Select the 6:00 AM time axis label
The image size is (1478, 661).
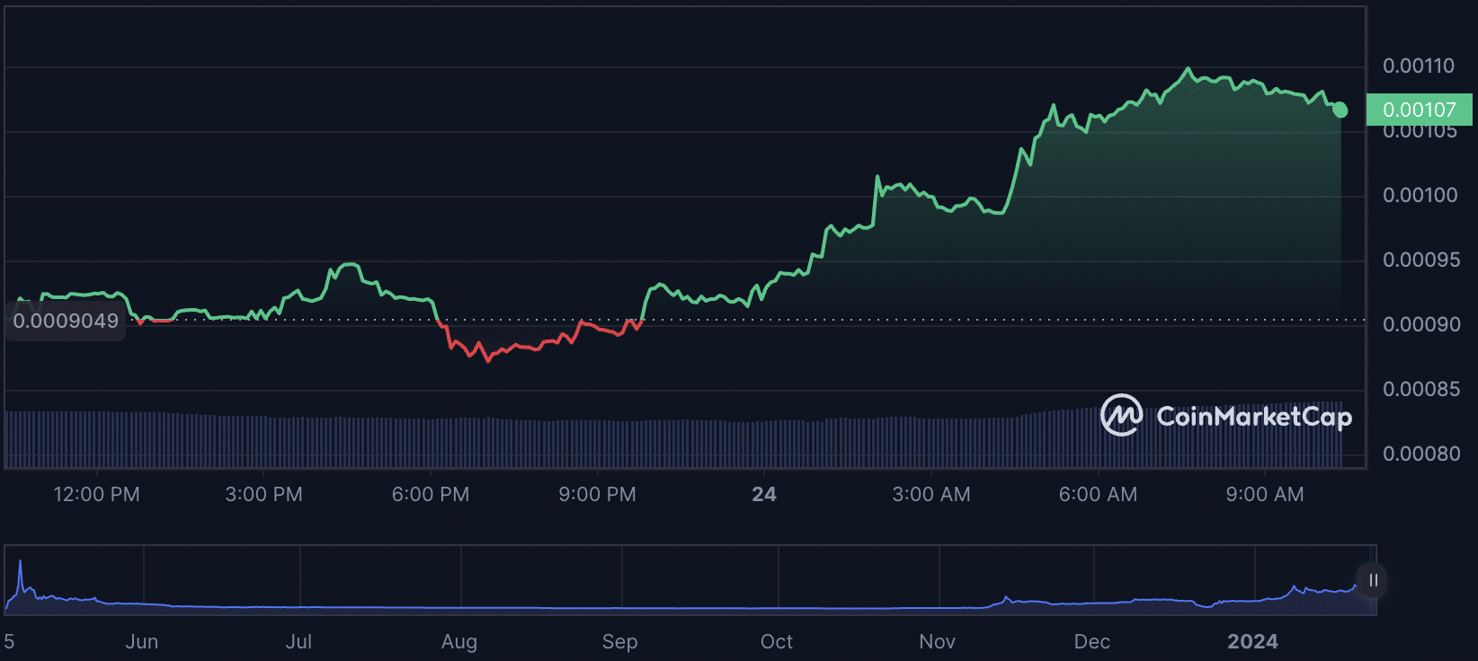[x=1098, y=494]
